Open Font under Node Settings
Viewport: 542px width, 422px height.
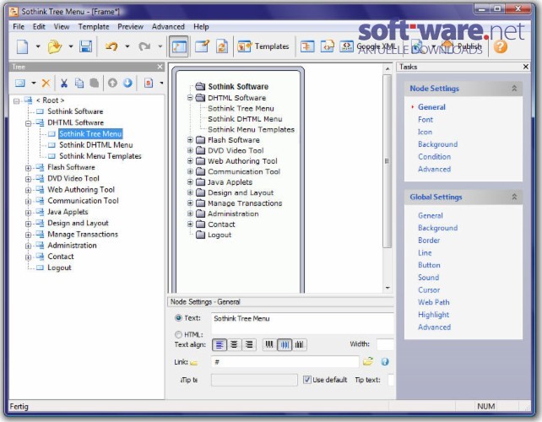[x=425, y=120]
